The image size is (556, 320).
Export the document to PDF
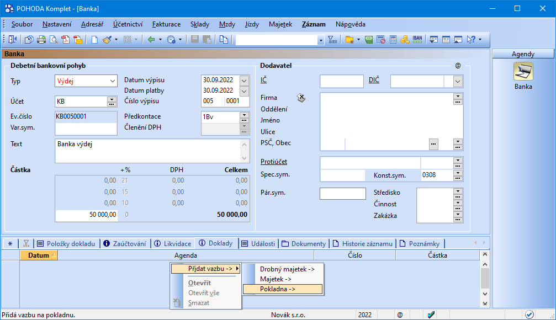(65, 40)
